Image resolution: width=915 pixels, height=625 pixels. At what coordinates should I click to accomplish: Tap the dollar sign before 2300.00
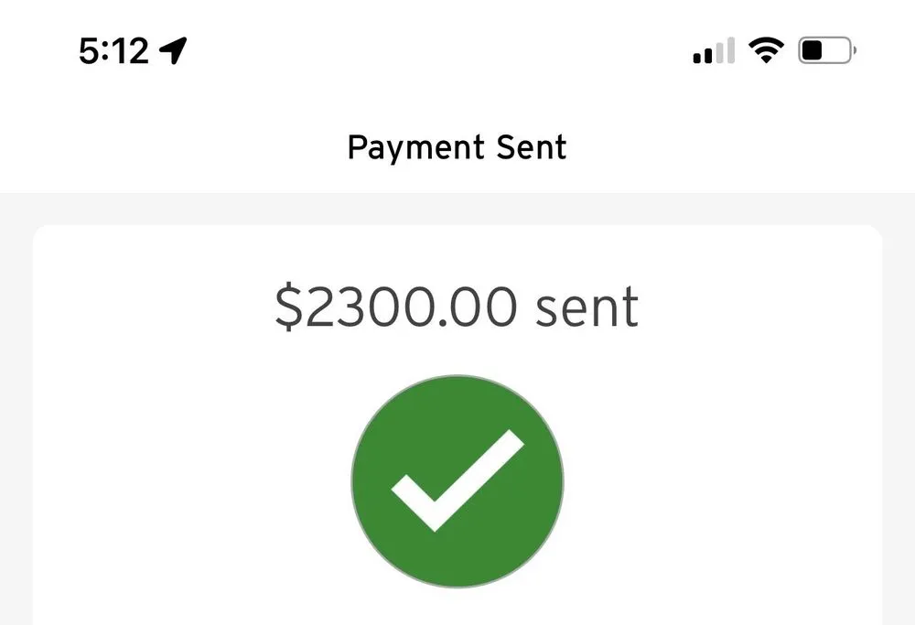point(288,309)
